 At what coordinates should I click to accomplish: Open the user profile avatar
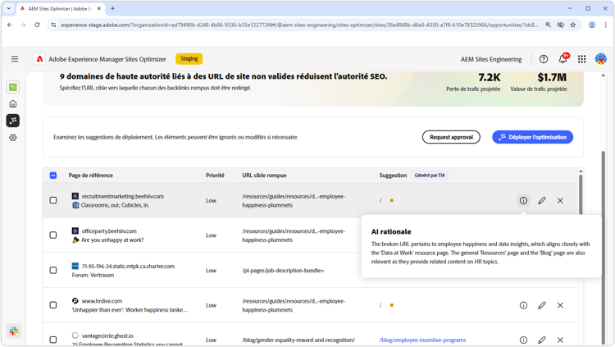600,59
